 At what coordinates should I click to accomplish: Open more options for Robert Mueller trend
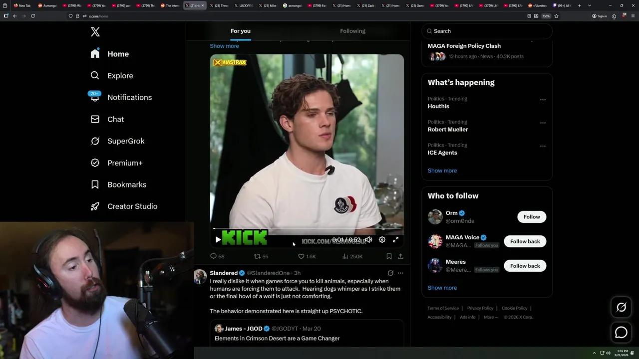coord(543,123)
